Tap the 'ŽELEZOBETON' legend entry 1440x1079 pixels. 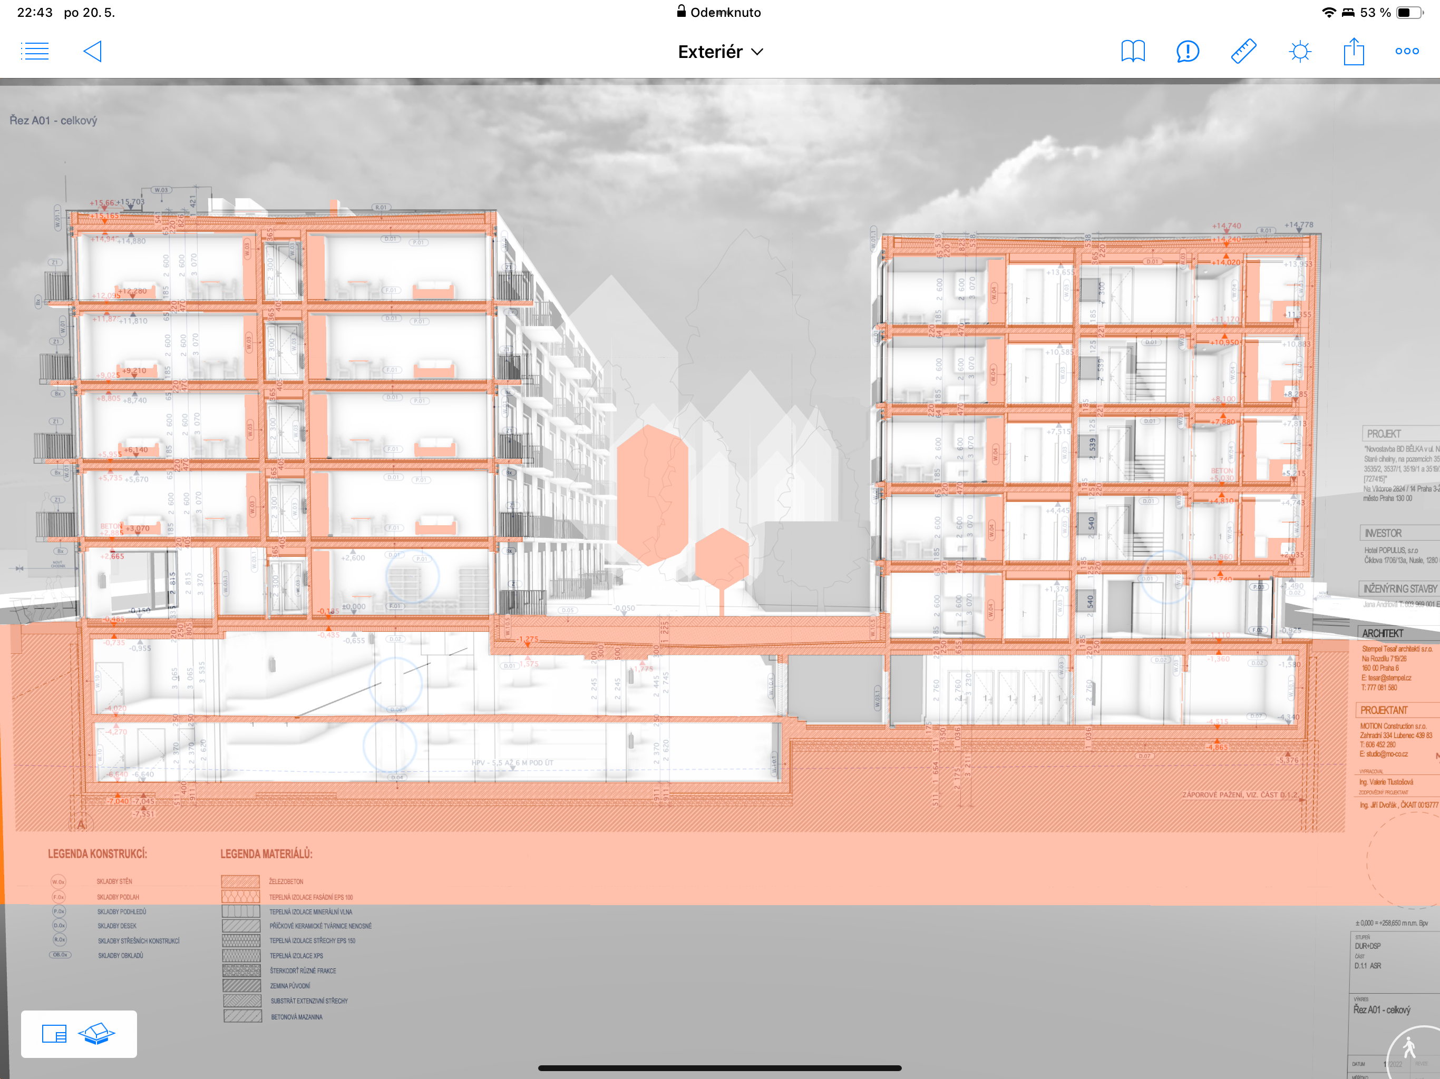point(286,882)
